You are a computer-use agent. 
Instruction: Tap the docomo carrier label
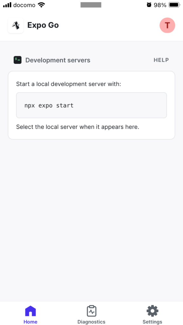24,4
